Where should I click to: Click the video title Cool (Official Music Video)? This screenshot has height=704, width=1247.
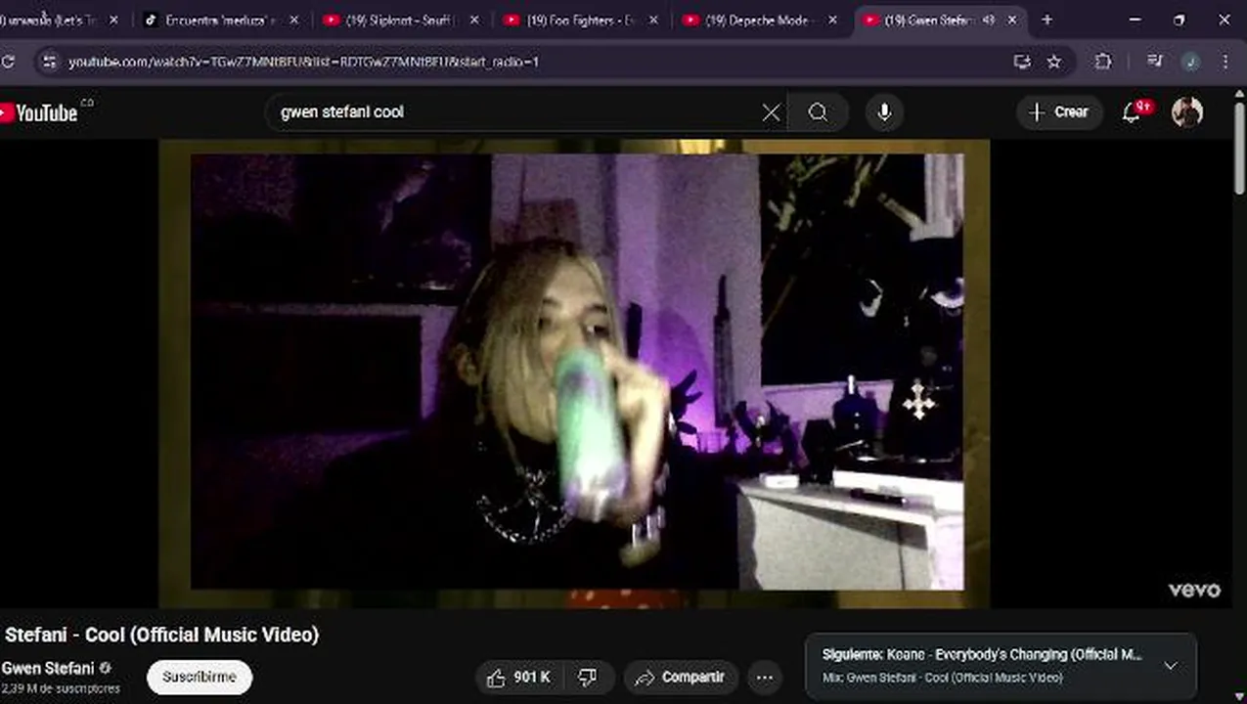[161, 635]
